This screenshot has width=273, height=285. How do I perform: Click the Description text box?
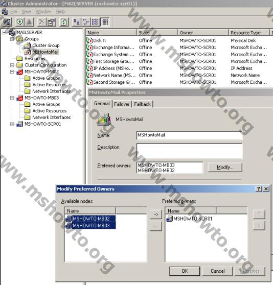point(189,151)
